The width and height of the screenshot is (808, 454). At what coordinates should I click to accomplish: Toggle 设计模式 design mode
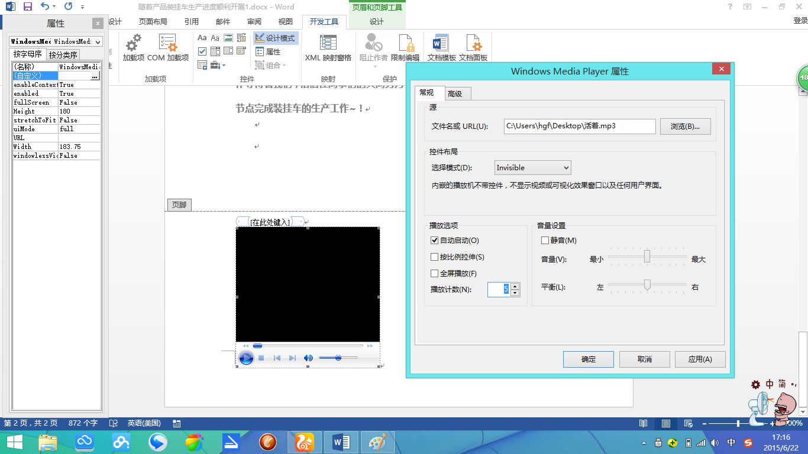point(276,38)
